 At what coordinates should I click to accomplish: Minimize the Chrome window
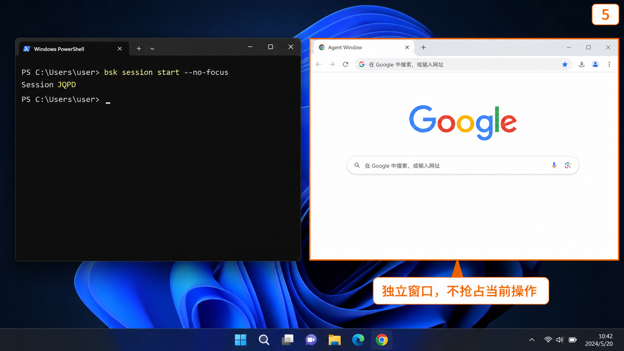tap(569, 47)
